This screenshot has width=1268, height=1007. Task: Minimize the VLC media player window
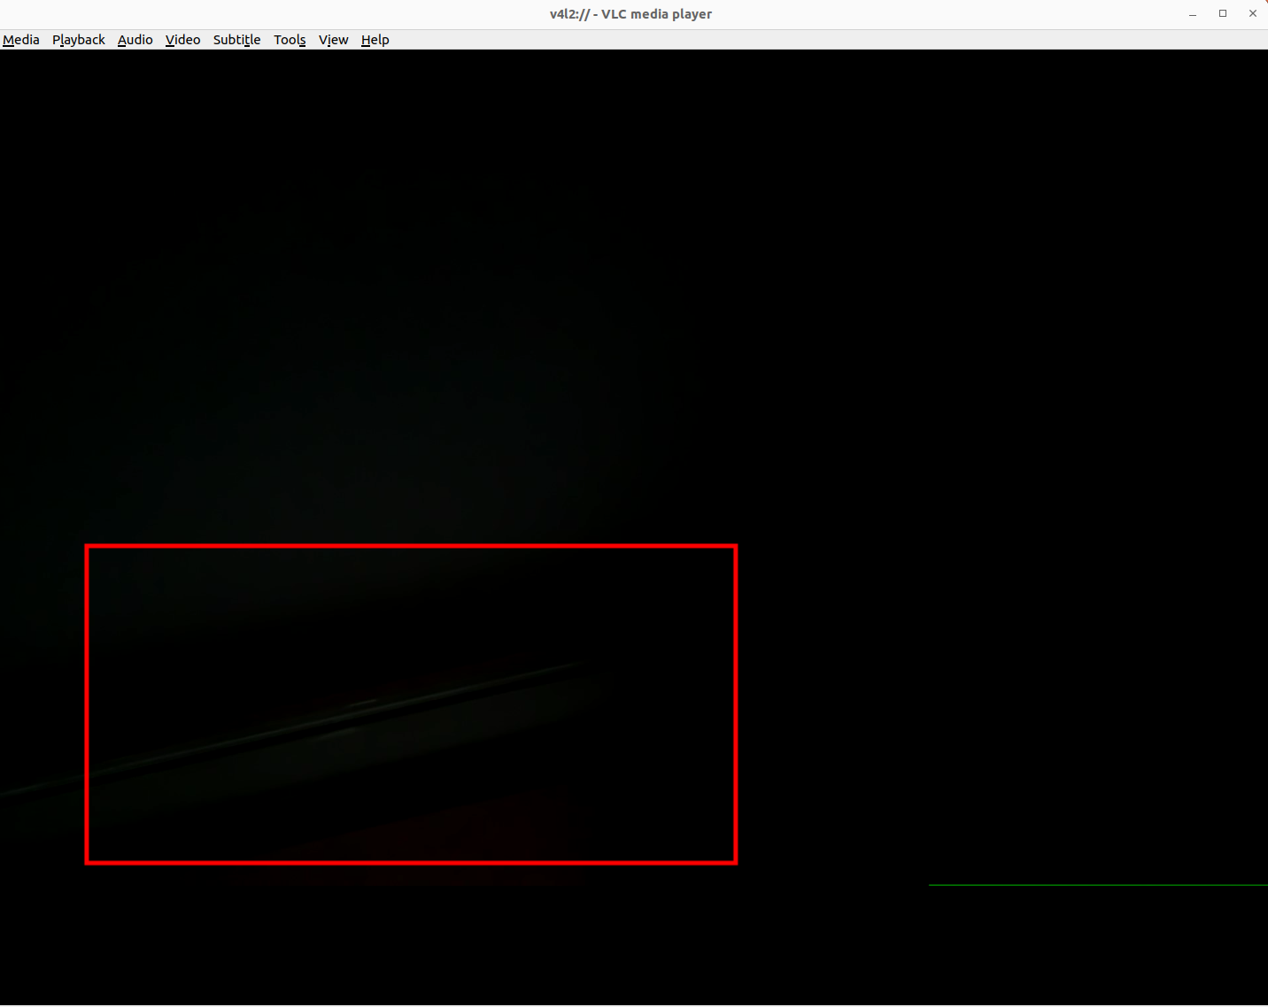click(x=1193, y=14)
